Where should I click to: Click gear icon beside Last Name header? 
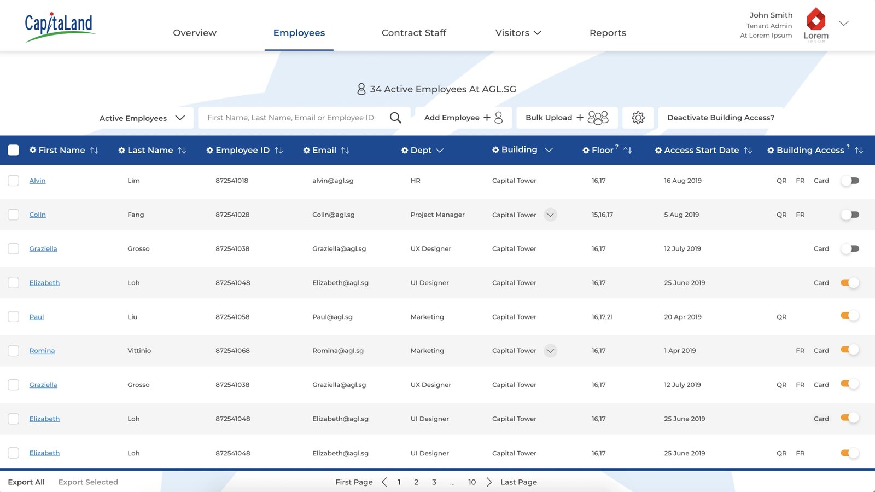tap(122, 150)
